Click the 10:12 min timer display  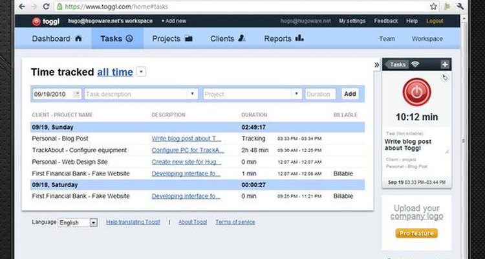point(416,117)
